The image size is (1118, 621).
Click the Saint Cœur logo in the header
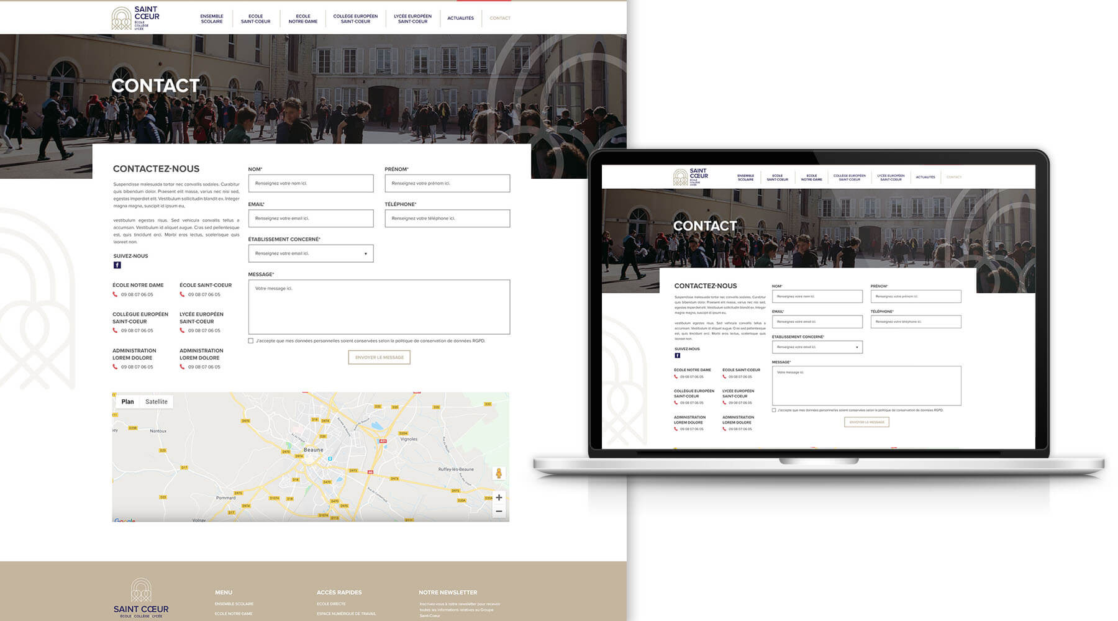(x=134, y=17)
